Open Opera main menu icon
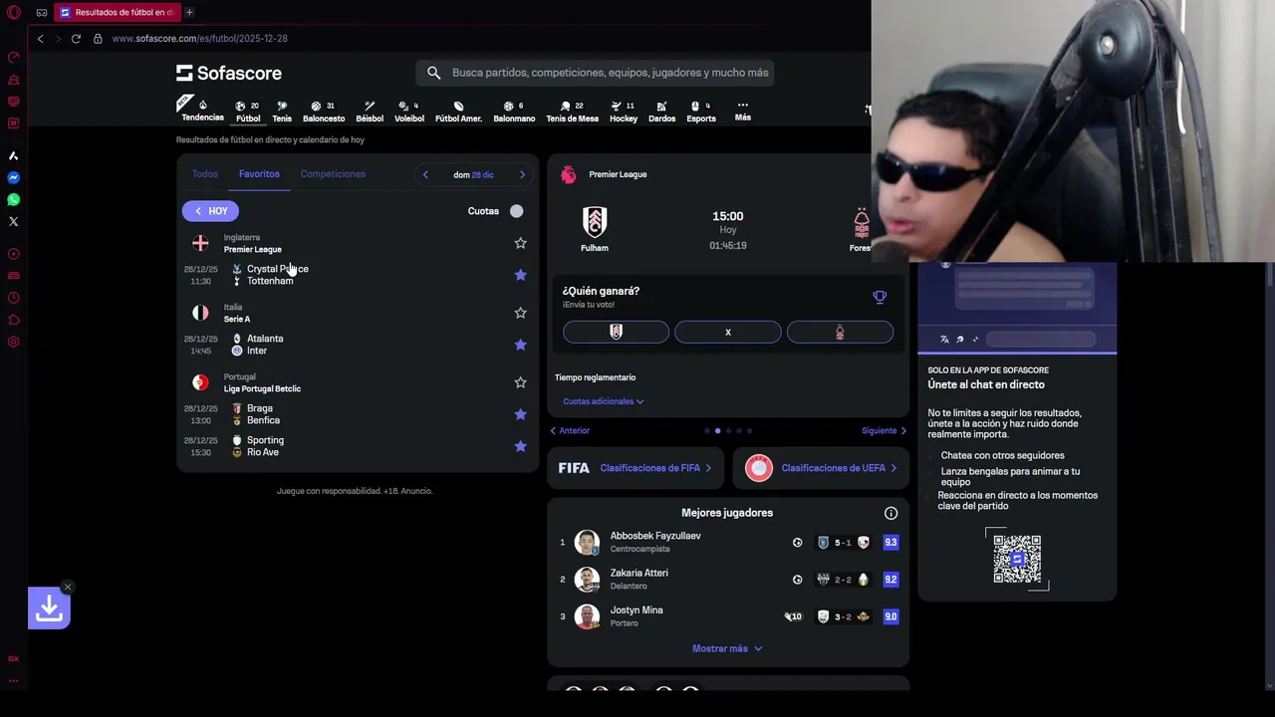Image resolution: width=1275 pixels, height=717 pixels. click(x=14, y=13)
